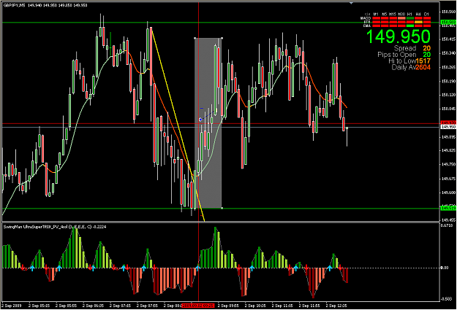The height and width of the screenshot is (310, 457).
Task: Click the 2 Sep 05:15 time label
Action: [39, 306]
